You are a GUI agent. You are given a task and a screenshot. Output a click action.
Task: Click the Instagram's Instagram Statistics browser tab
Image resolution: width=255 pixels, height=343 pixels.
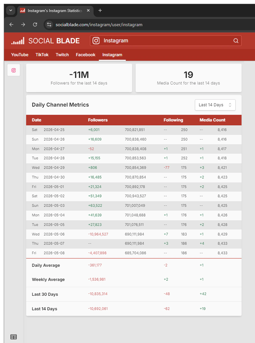tap(55, 11)
